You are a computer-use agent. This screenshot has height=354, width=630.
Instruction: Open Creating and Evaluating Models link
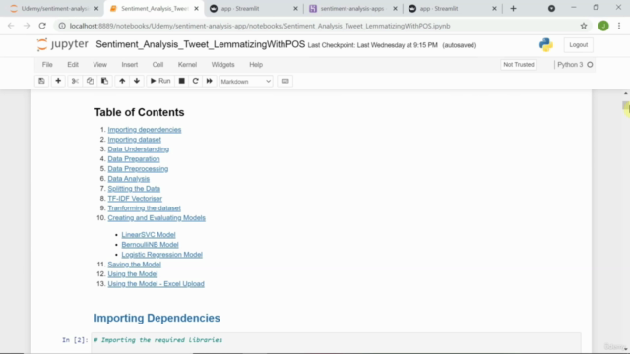pos(157,218)
